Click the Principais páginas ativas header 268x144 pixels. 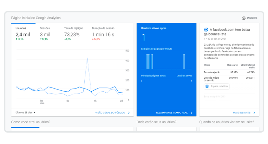(153, 75)
